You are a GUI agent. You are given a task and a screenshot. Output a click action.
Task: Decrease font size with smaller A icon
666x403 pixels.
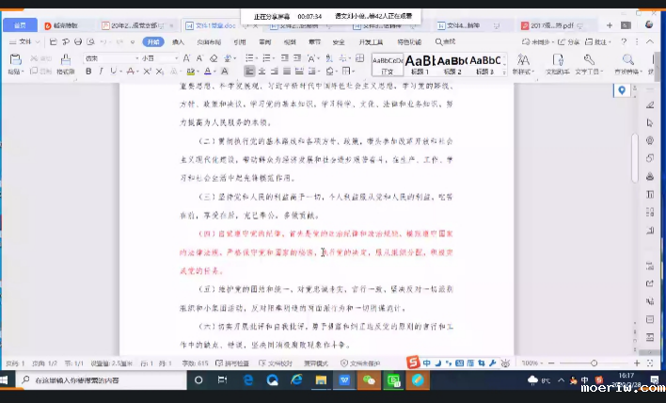tap(199, 58)
